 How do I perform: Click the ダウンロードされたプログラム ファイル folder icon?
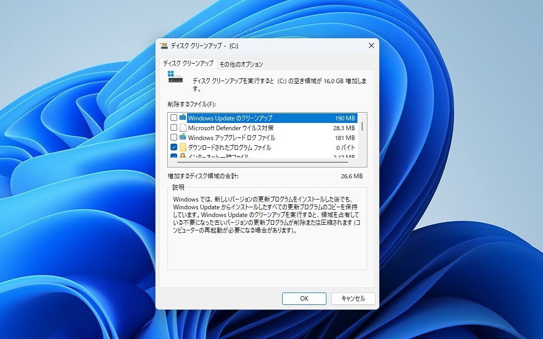[x=183, y=147]
